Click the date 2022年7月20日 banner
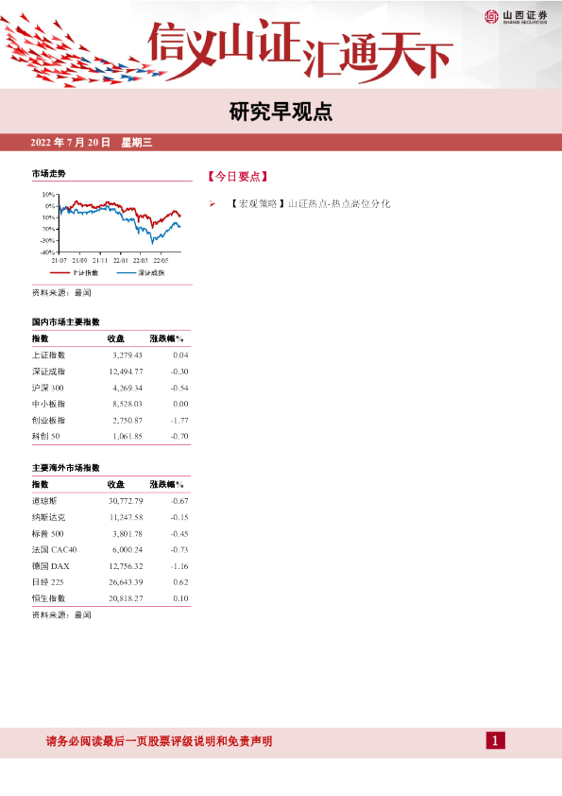The image size is (562, 796). (71, 143)
